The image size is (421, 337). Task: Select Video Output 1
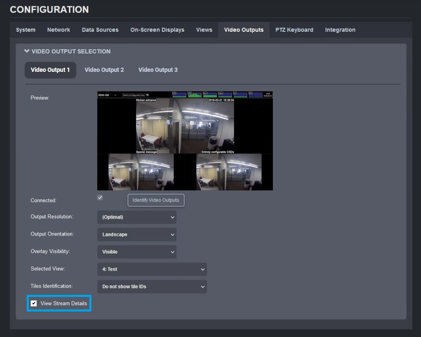(x=50, y=70)
